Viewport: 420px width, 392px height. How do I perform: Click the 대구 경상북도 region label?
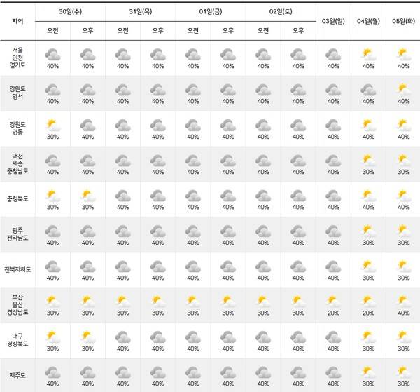point(17,340)
